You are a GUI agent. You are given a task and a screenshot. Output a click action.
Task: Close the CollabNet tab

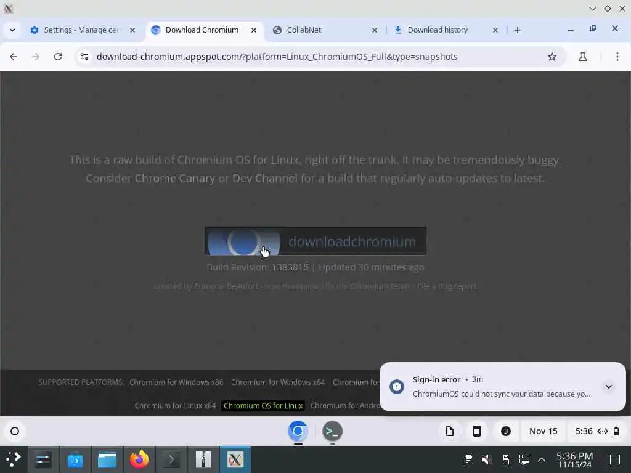(x=374, y=30)
